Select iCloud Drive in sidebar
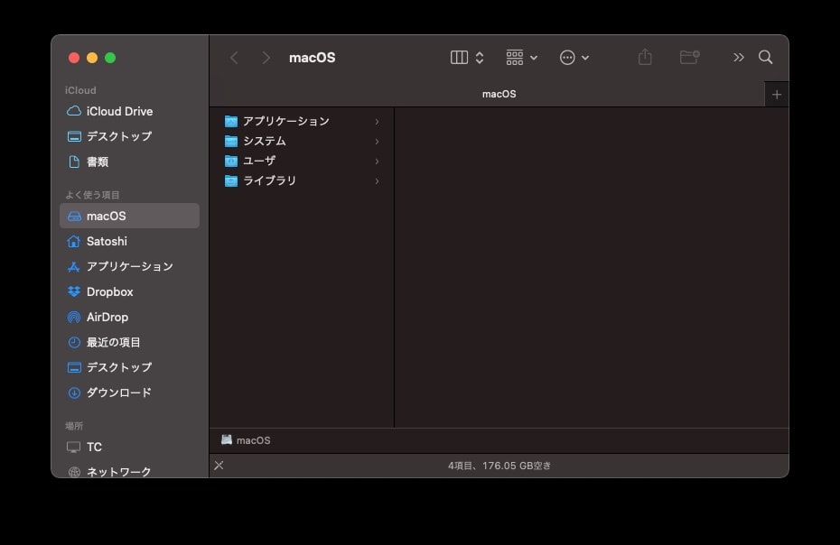 pos(119,111)
